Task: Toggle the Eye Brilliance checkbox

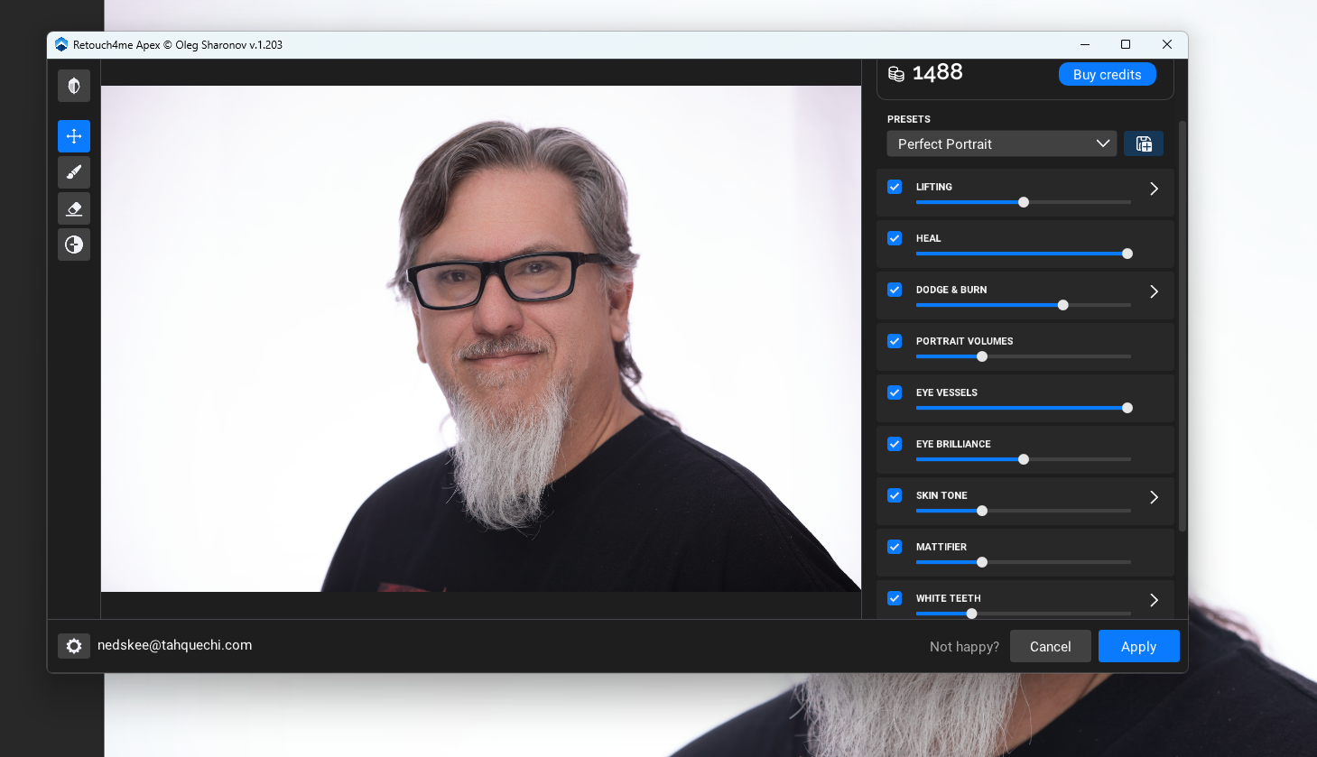Action: pyautogui.click(x=895, y=444)
